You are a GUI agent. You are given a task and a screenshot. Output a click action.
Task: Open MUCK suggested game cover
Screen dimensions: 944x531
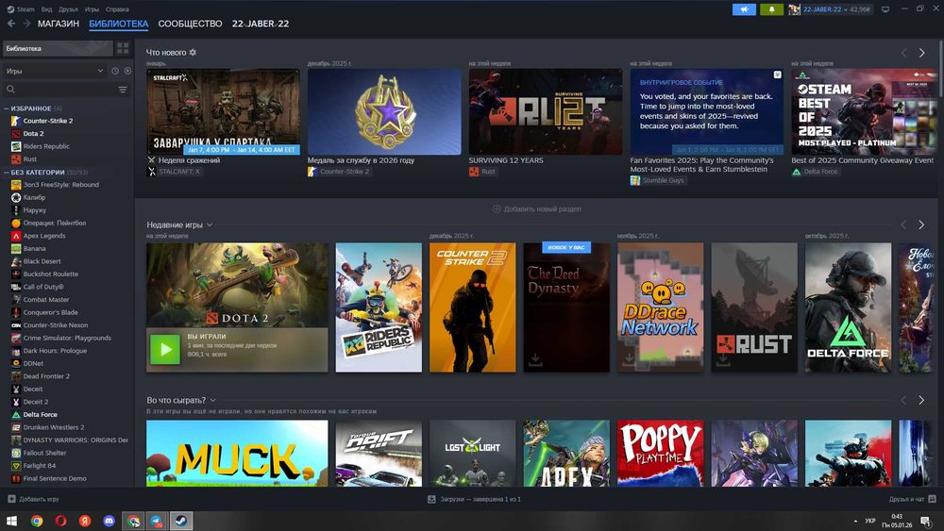237,454
